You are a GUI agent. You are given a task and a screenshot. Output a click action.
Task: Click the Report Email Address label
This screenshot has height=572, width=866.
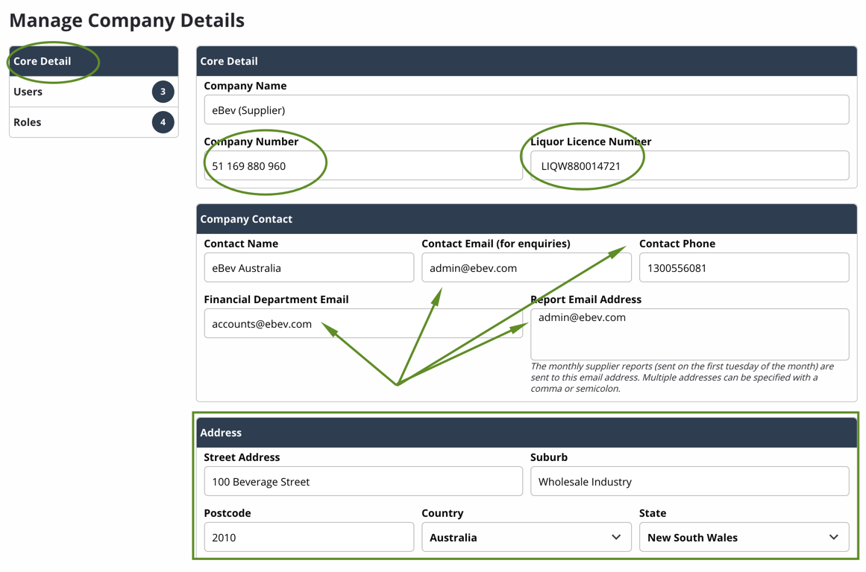coord(586,299)
